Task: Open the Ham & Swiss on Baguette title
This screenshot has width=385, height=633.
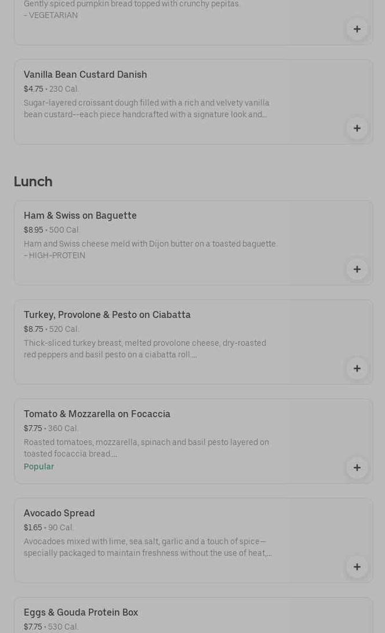Action: pyautogui.click(x=80, y=216)
